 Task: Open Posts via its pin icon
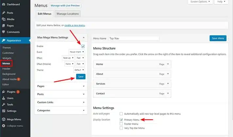[3, 13]
